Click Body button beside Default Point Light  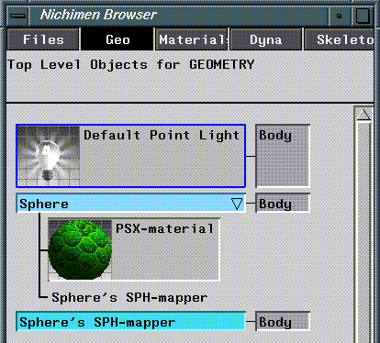pos(283,156)
